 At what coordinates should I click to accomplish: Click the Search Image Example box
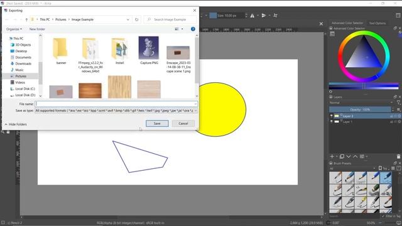coord(170,19)
